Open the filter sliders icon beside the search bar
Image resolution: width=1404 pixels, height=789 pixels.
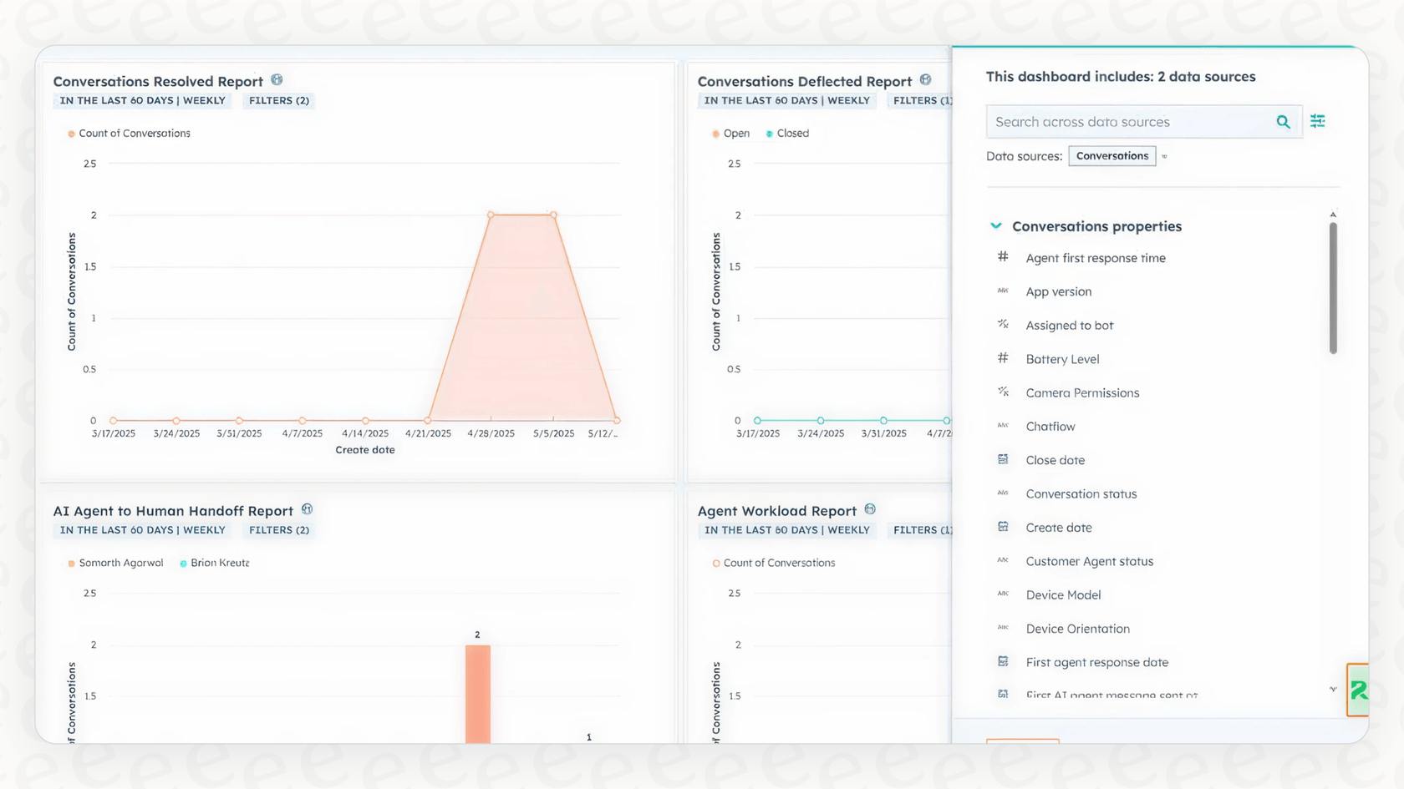pos(1318,121)
